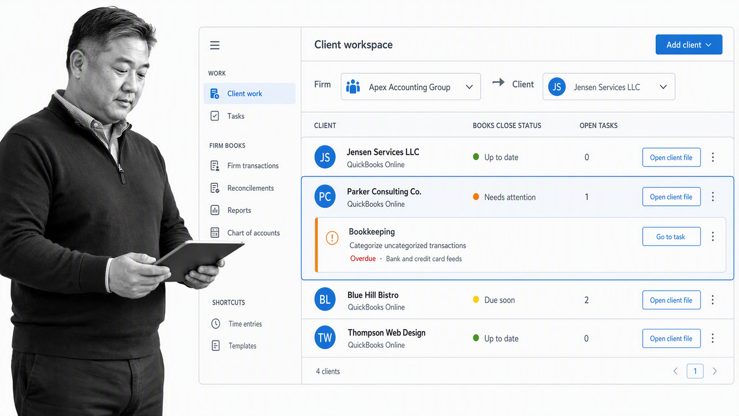Click the 4 clients count text
The height and width of the screenshot is (416, 739).
[328, 371]
